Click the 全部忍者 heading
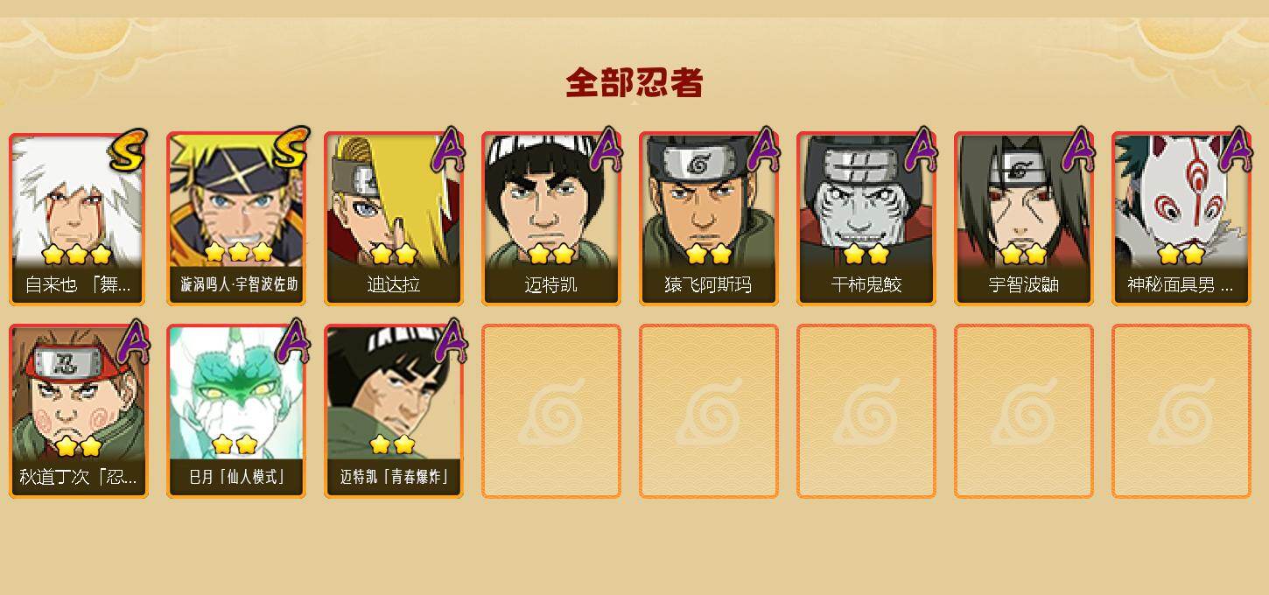The width and height of the screenshot is (1269, 595). coord(634,83)
